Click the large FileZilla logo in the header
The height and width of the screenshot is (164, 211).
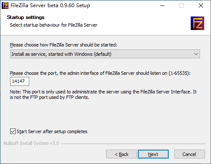197,23
